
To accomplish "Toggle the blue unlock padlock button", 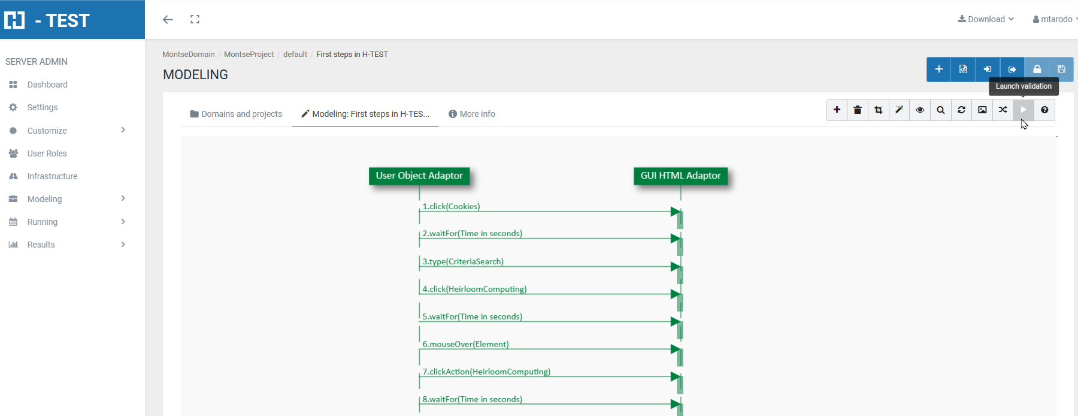I will (1037, 70).
